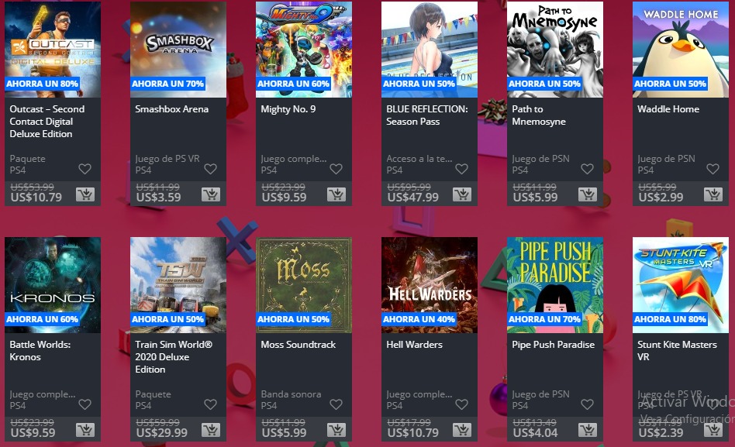
Task: Add Moss Soundtrack to cart
Action: (x=336, y=430)
